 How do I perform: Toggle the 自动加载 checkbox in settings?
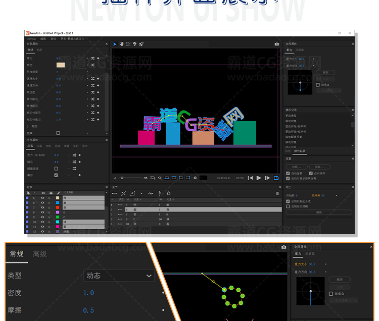click(x=288, y=173)
